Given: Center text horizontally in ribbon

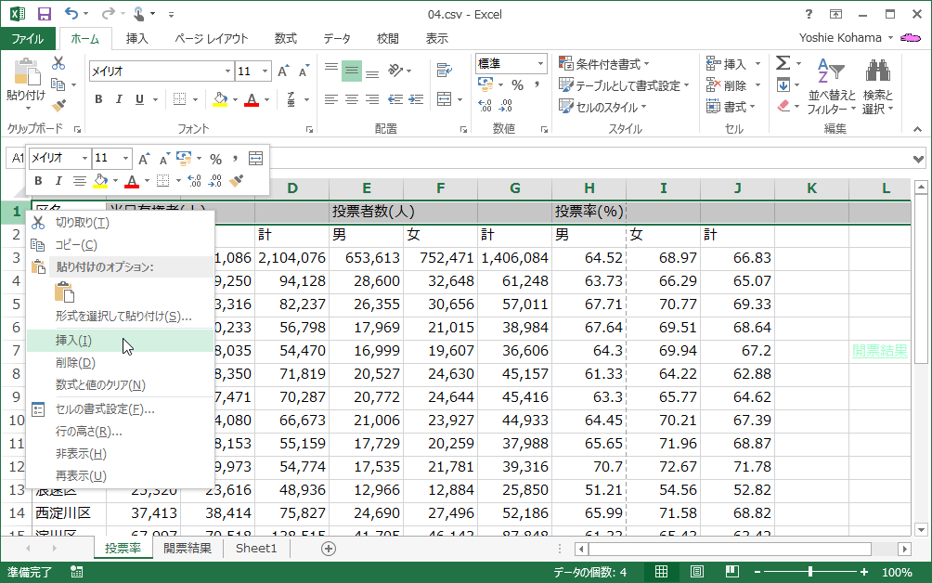Looking at the screenshot, I should tap(352, 99).
